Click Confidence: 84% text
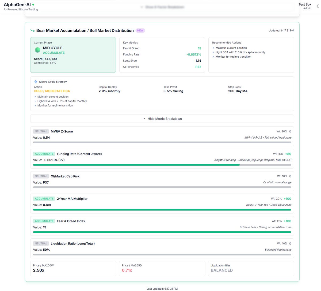Image resolution: width=321 pixels, height=291 pixels. [45, 63]
